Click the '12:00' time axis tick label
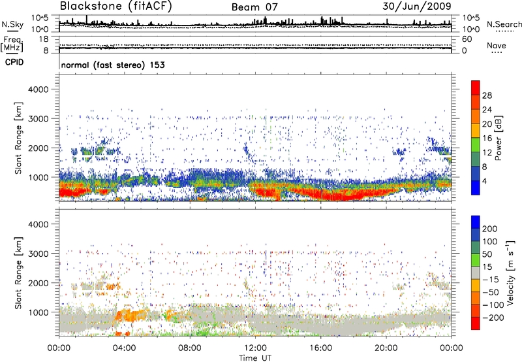Image resolution: width=522 pixels, height=362 pixels. 255,348
